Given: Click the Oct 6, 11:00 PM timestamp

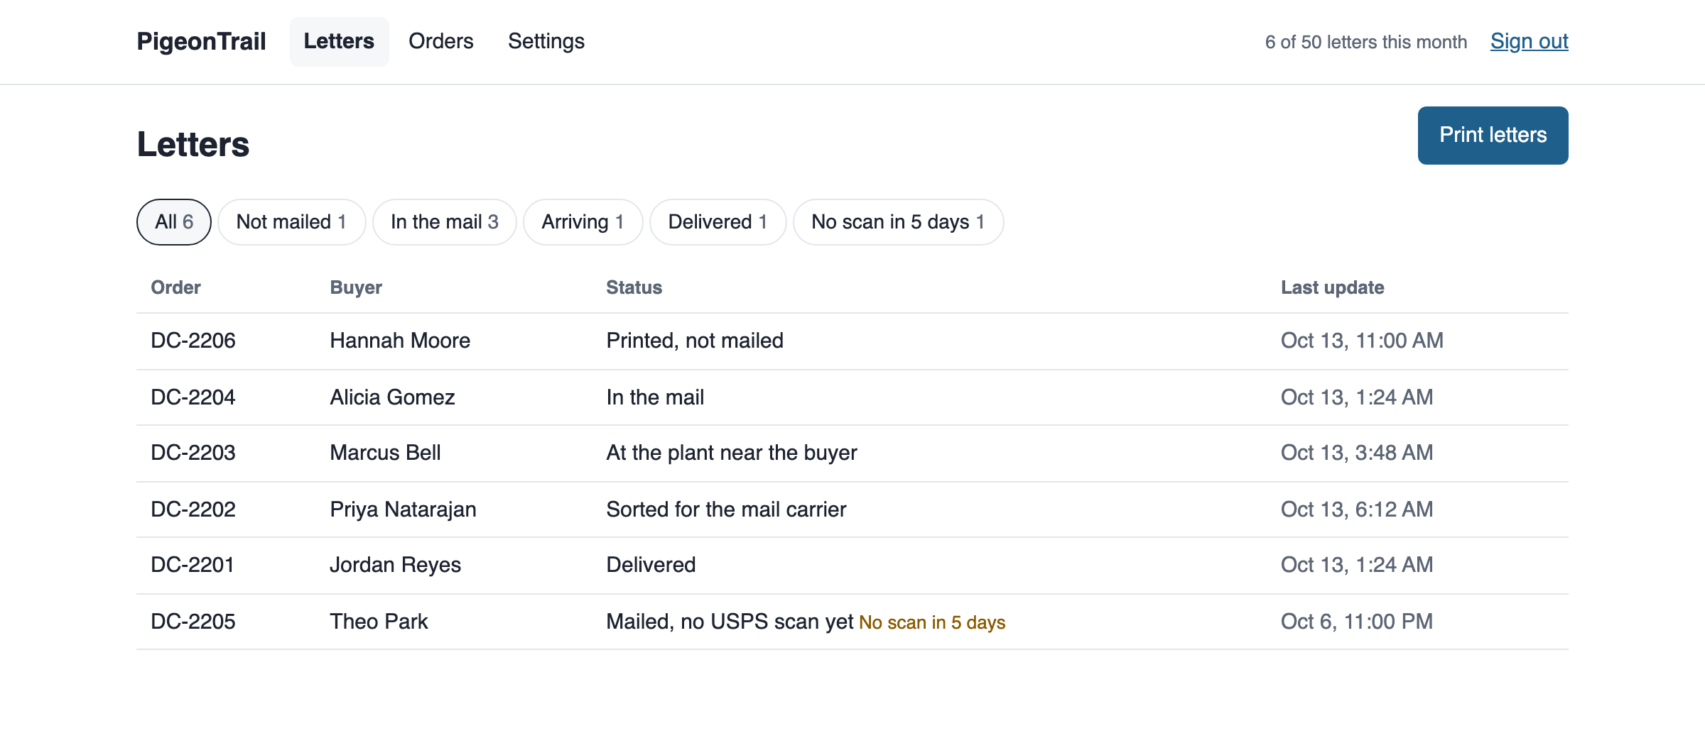Looking at the screenshot, I should click(1357, 622).
